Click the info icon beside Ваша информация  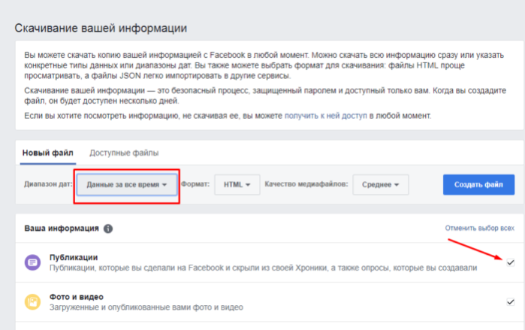108,229
